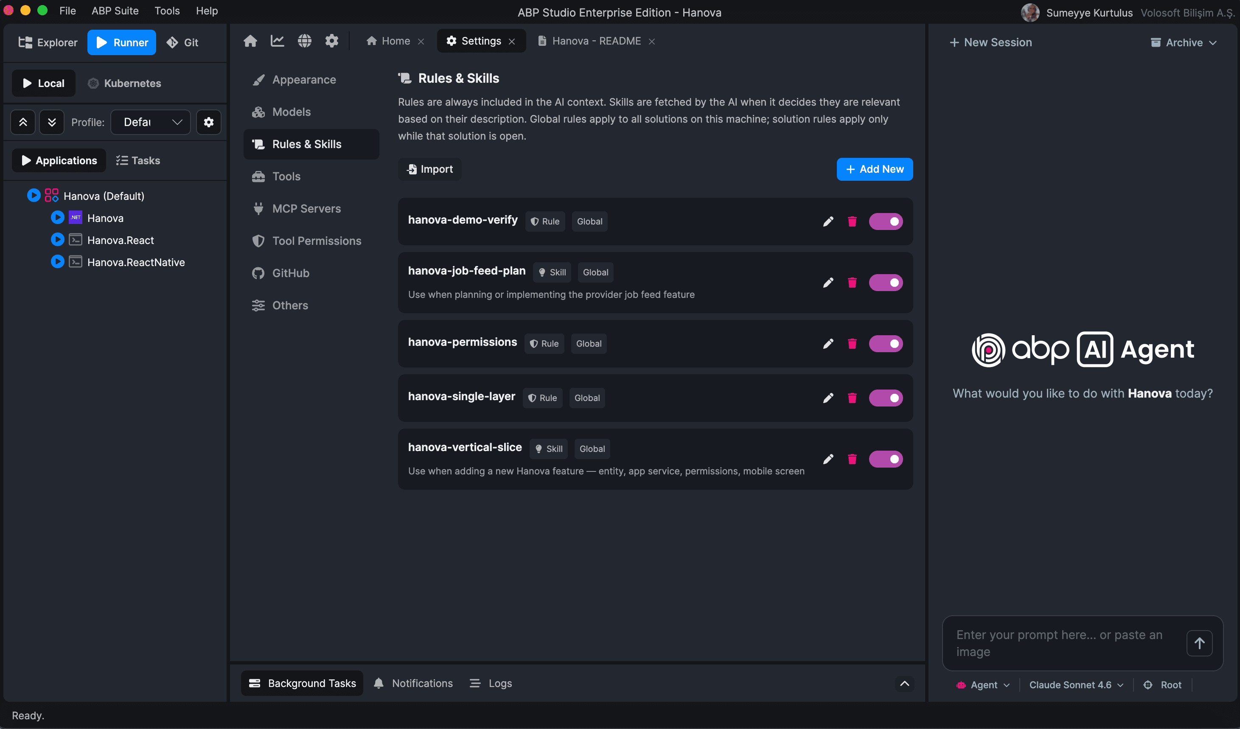1240x729 pixels.
Task: Open the Agent mode dropdown
Action: 983,685
